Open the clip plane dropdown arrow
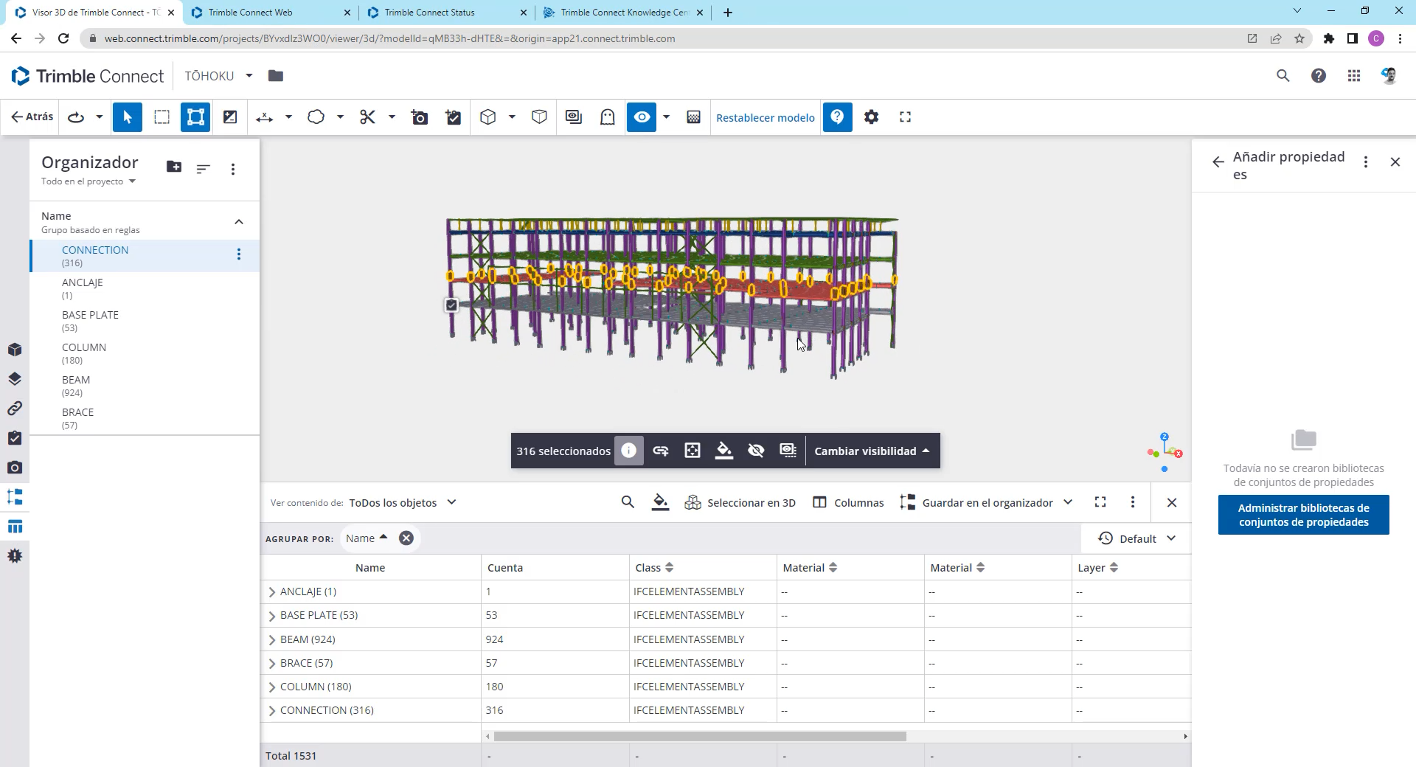 coord(392,117)
